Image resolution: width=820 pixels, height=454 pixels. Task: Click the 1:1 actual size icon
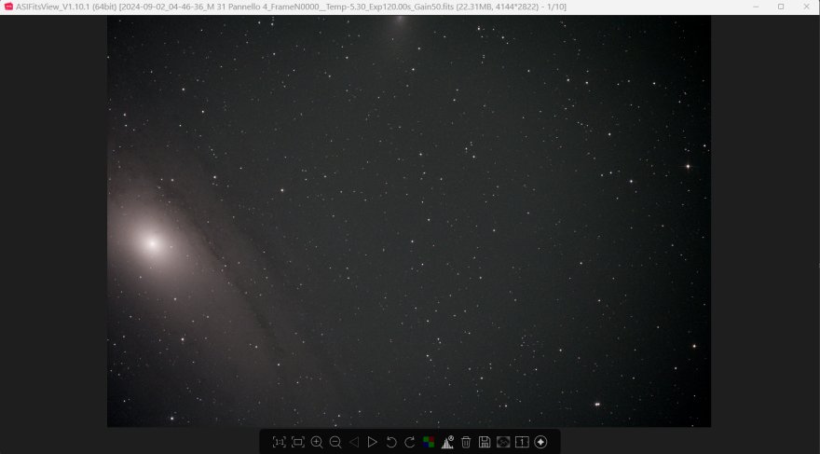point(279,442)
